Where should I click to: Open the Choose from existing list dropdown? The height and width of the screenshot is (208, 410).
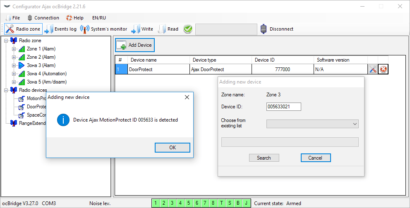[x=312, y=124]
